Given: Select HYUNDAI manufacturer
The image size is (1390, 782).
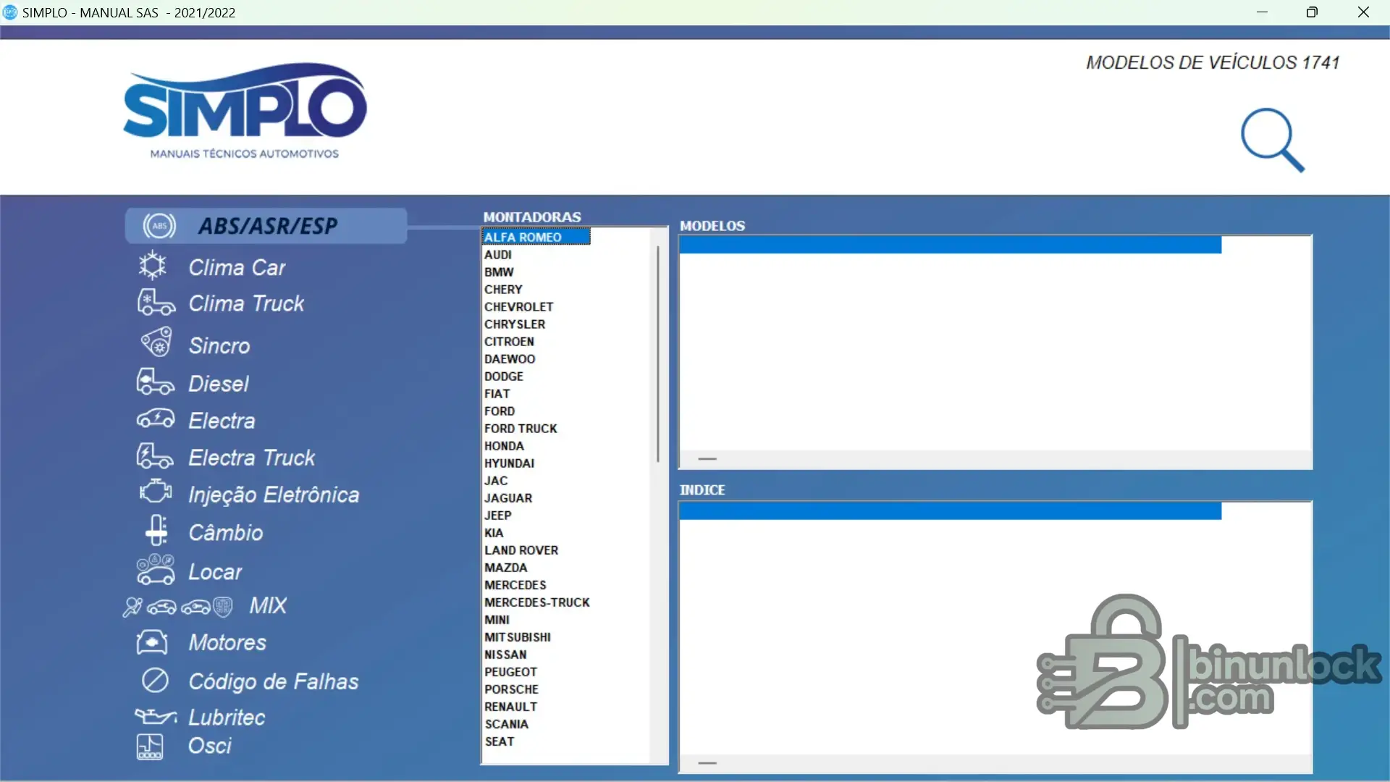Looking at the screenshot, I should point(510,463).
